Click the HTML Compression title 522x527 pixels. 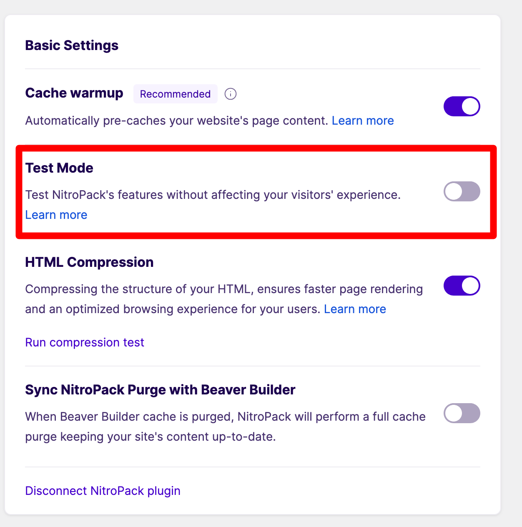click(89, 262)
